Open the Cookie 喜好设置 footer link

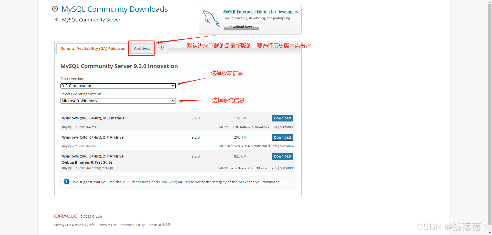click(159, 225)
